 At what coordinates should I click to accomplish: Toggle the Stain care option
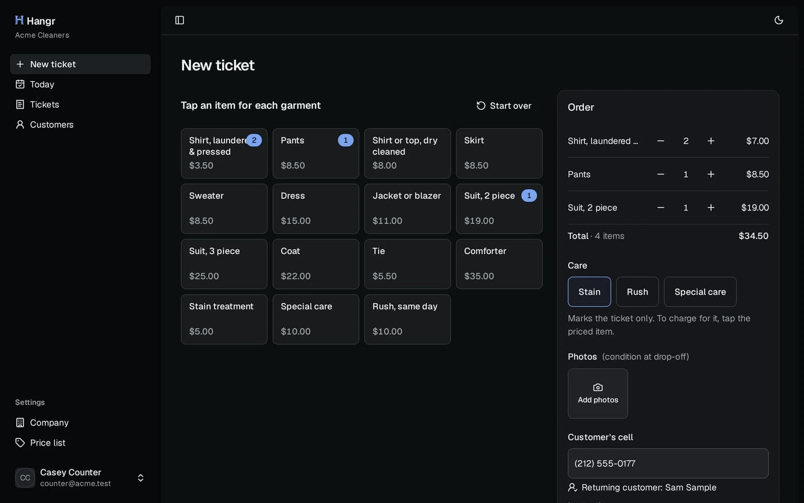coord(589,292)
